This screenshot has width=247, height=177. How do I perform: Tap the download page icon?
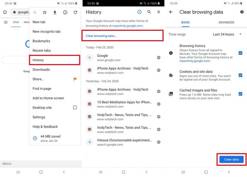click(55, 12)
